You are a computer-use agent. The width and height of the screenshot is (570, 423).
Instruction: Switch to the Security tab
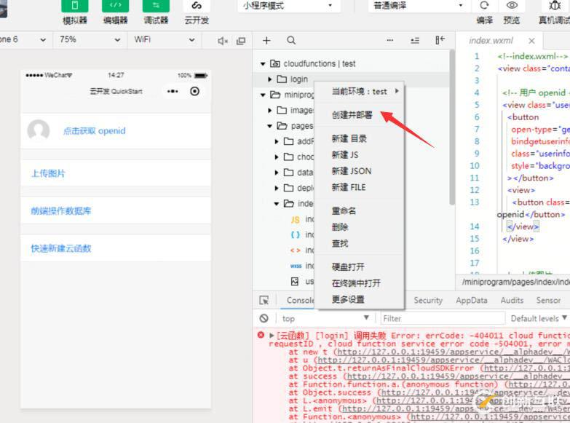tap(428, 300)
